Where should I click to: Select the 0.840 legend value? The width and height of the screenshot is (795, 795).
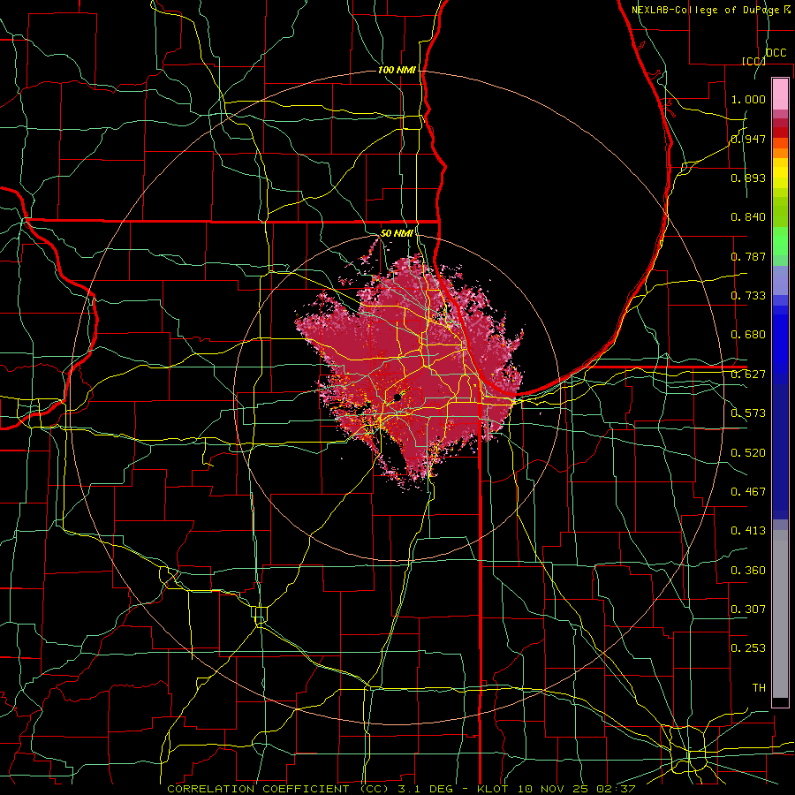748,217
